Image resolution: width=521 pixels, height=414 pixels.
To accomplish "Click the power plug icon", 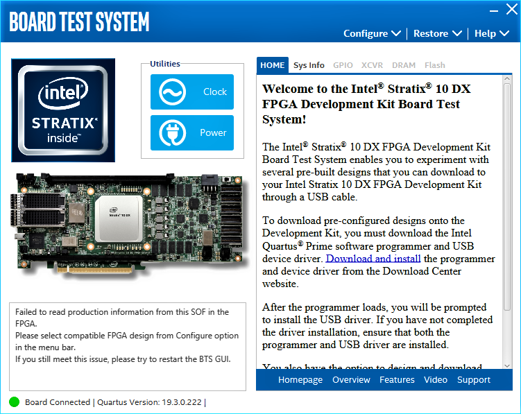I will click(x=172, y=132).
